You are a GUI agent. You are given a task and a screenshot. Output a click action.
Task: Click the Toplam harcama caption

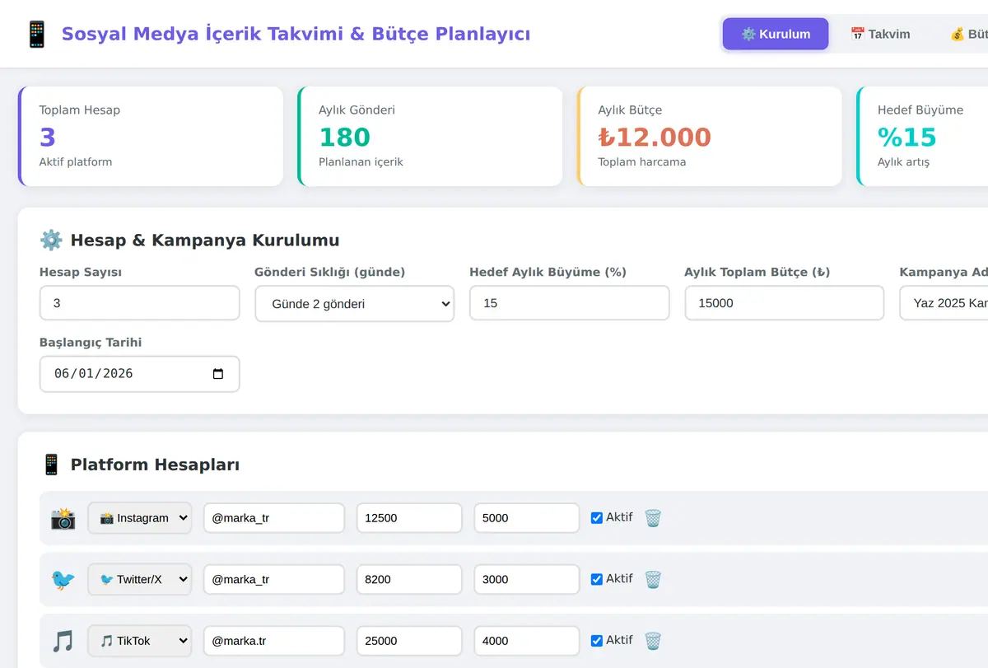pos(642,161)
